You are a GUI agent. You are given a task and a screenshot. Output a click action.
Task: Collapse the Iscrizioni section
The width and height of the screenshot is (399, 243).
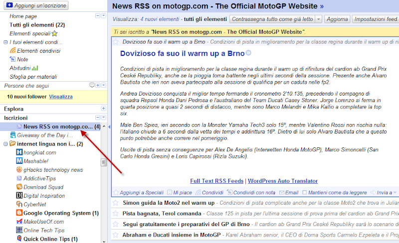coord(98,118)
